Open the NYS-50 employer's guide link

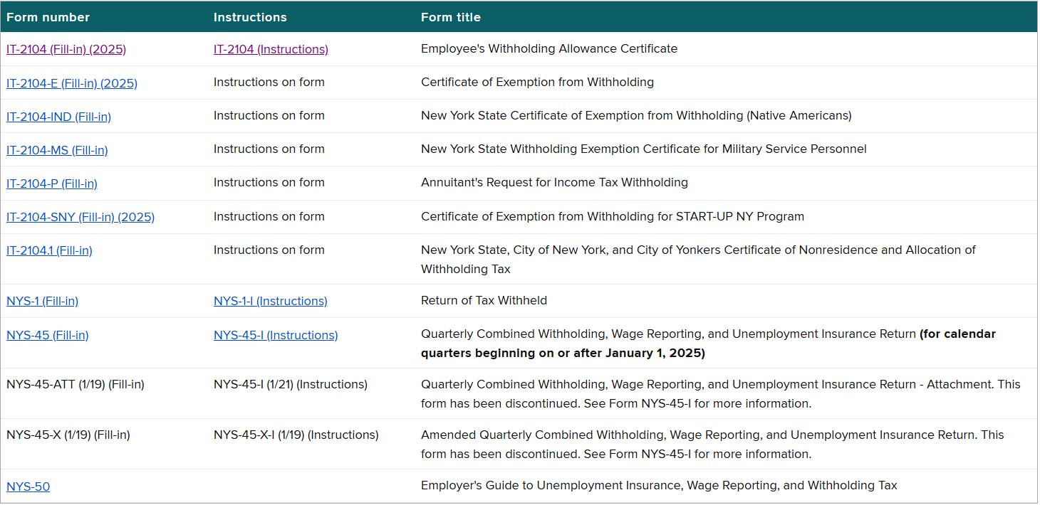pyautogui.click(x=28, y=487)
